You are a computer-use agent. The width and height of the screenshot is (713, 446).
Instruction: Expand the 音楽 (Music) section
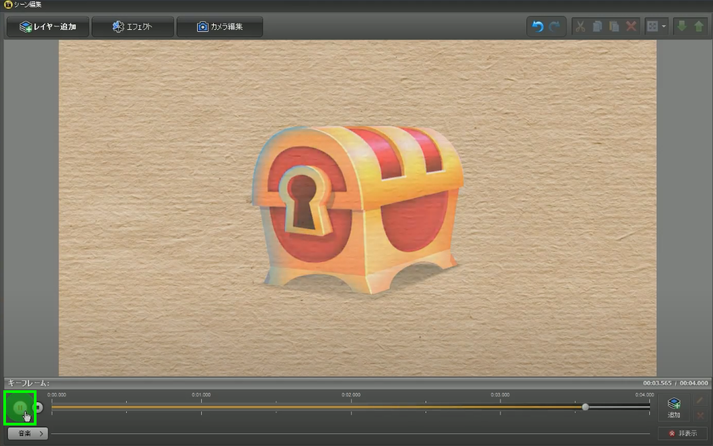(x=27, y=433)
